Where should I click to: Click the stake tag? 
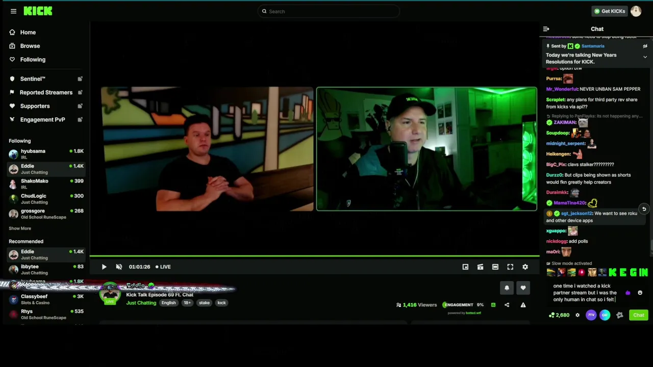(x=204, y=303)
